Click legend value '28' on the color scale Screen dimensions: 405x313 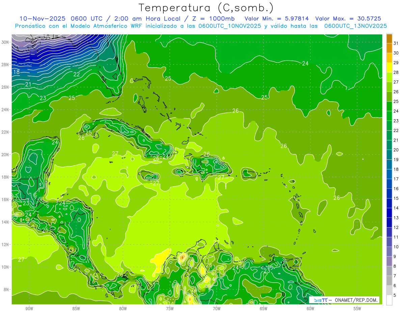point(396,72)
